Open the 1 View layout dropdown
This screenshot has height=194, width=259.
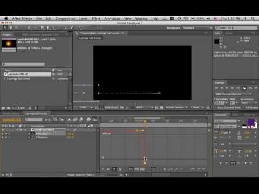coord(197,107)
